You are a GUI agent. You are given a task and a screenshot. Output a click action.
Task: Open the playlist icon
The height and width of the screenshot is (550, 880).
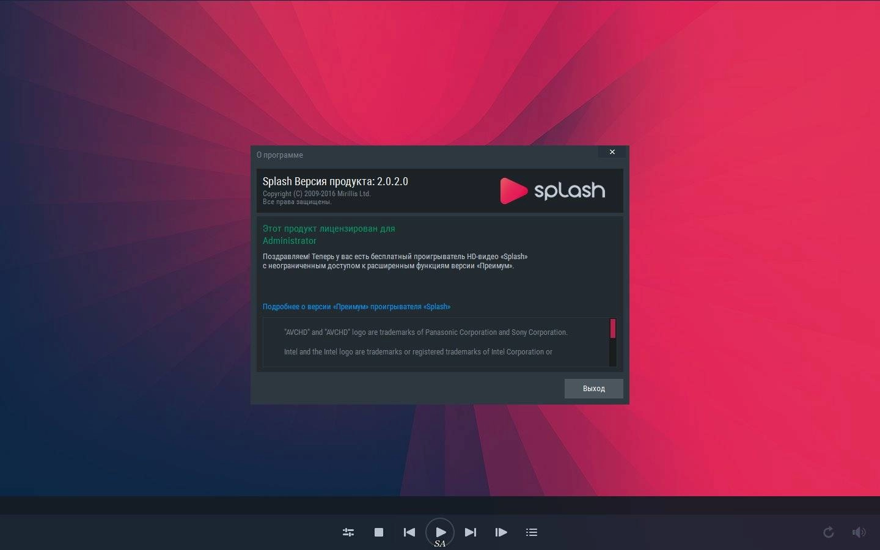(532, 532)
